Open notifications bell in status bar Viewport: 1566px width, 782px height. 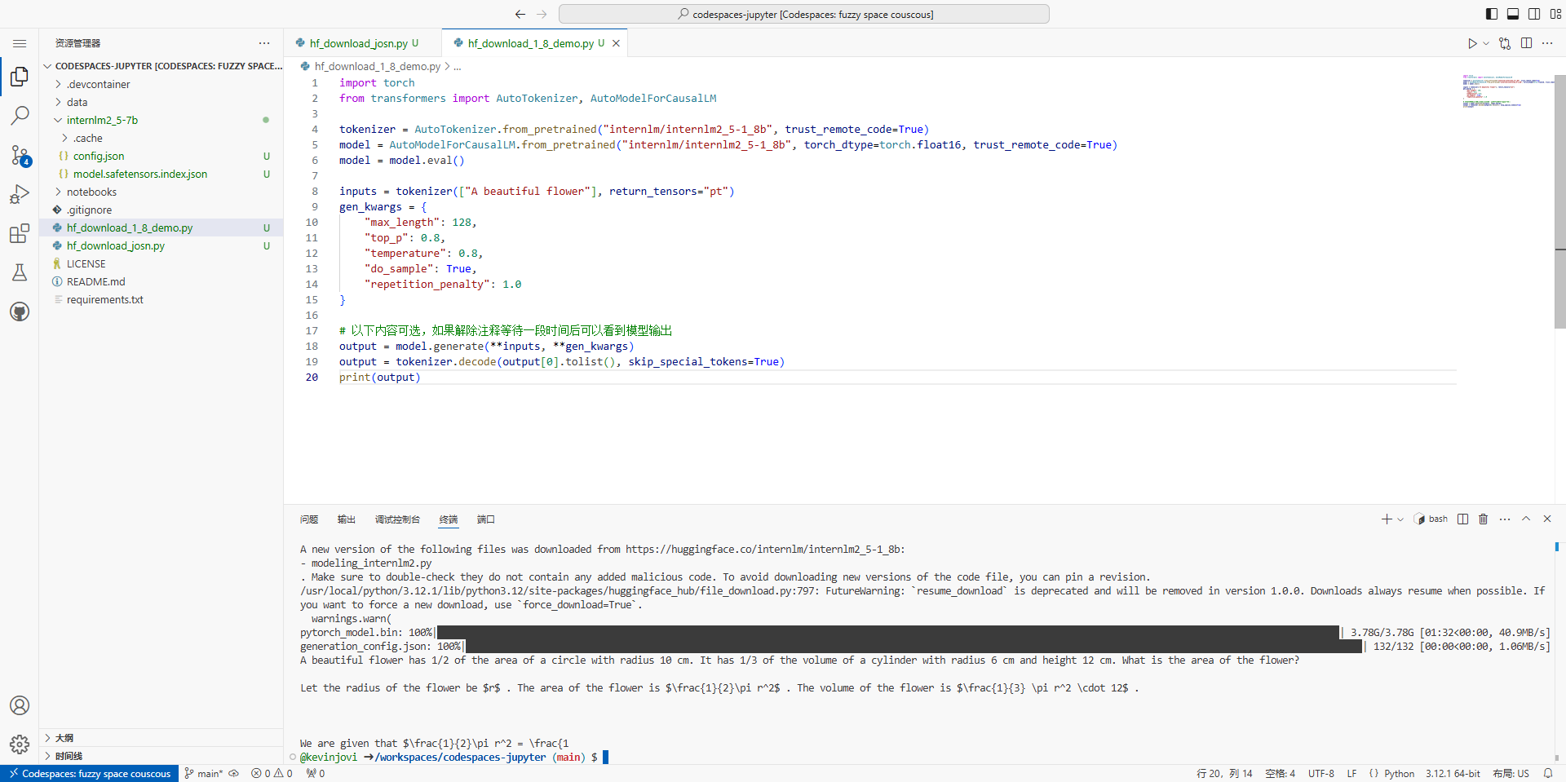point(1548,773)
